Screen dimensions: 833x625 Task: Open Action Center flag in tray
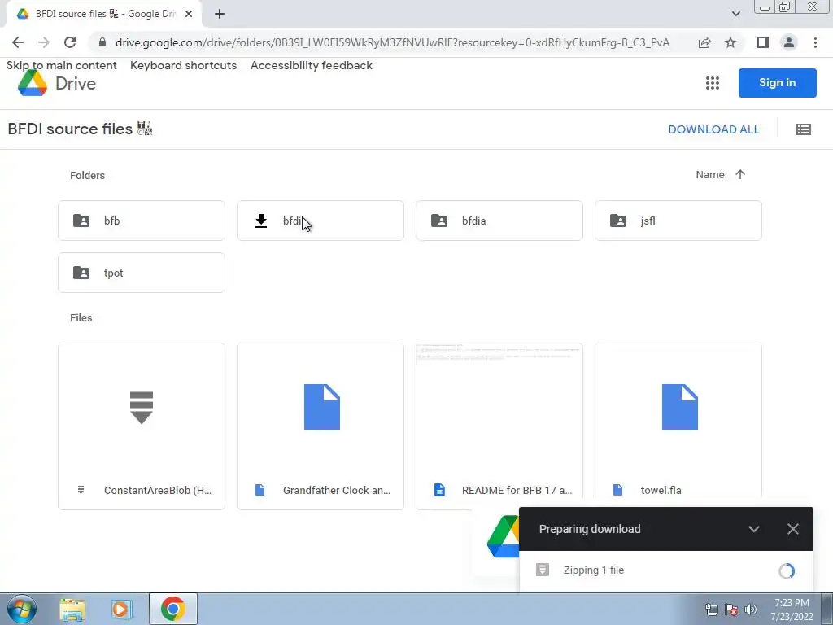coord(731,610)
